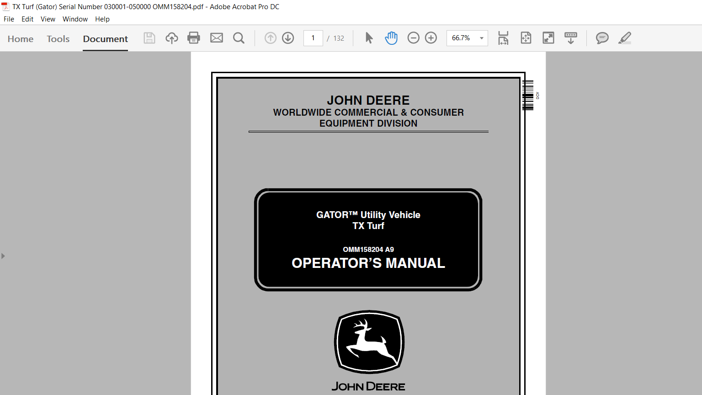Click the Fit one full page icon
702x395 pixels.
[526, 38]
